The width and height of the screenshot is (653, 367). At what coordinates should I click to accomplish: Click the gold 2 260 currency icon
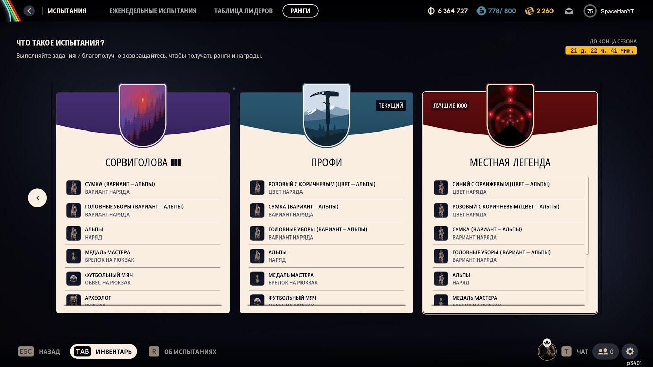(x=529, y=11)
